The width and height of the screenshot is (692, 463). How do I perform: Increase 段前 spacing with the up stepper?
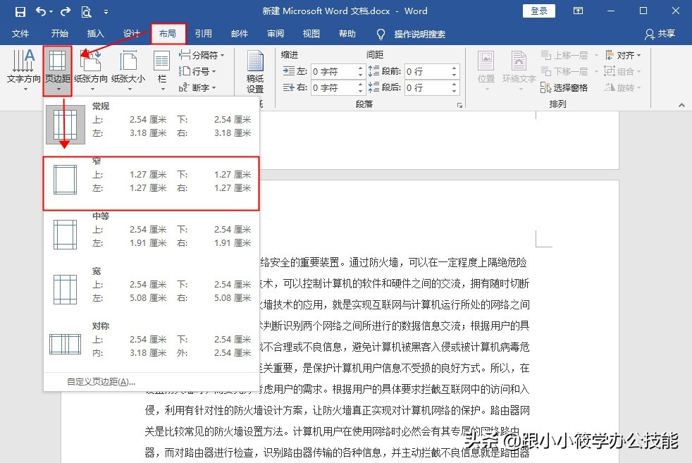455,66
